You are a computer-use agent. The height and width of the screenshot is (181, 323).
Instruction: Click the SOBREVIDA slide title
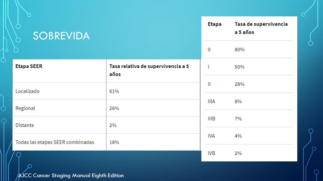(x=61, y=36)
